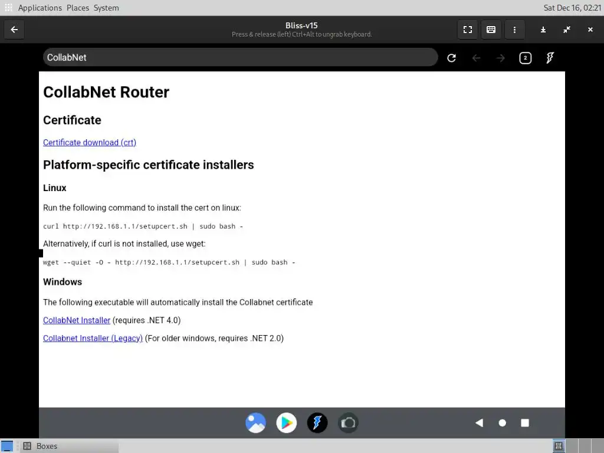Open Collabnet Installer (Legacy) link
Screen dimensions: 604x453
(93, 338)
